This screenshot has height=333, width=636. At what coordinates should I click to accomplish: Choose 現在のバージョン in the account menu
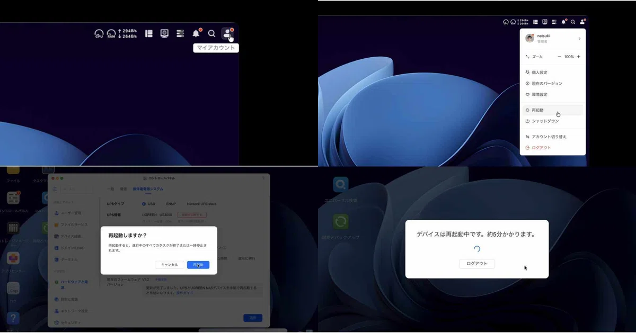552,84
